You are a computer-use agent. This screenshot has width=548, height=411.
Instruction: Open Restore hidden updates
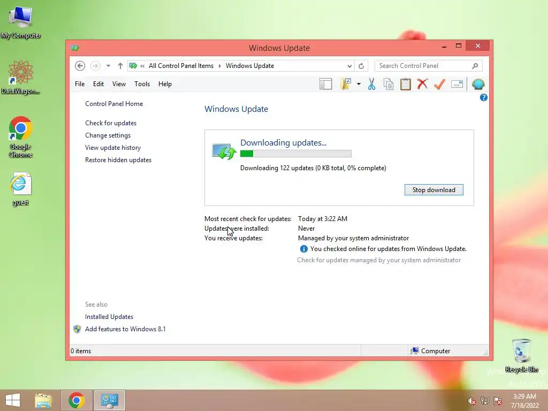click(x=118, y=159)
